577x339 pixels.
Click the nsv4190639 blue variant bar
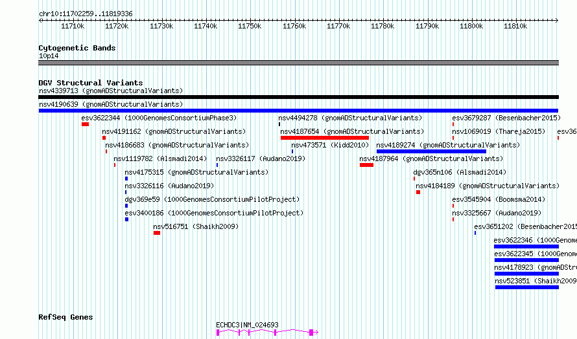(x=298, y=111)
